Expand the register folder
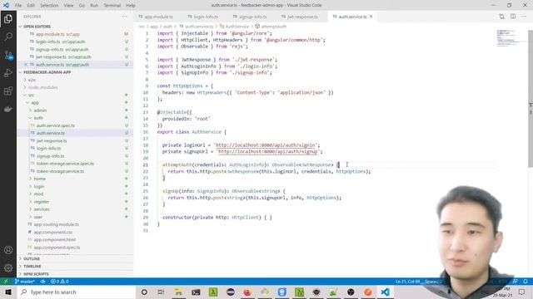The height and width of the screenshot is (299, 533). pos(42,202)
